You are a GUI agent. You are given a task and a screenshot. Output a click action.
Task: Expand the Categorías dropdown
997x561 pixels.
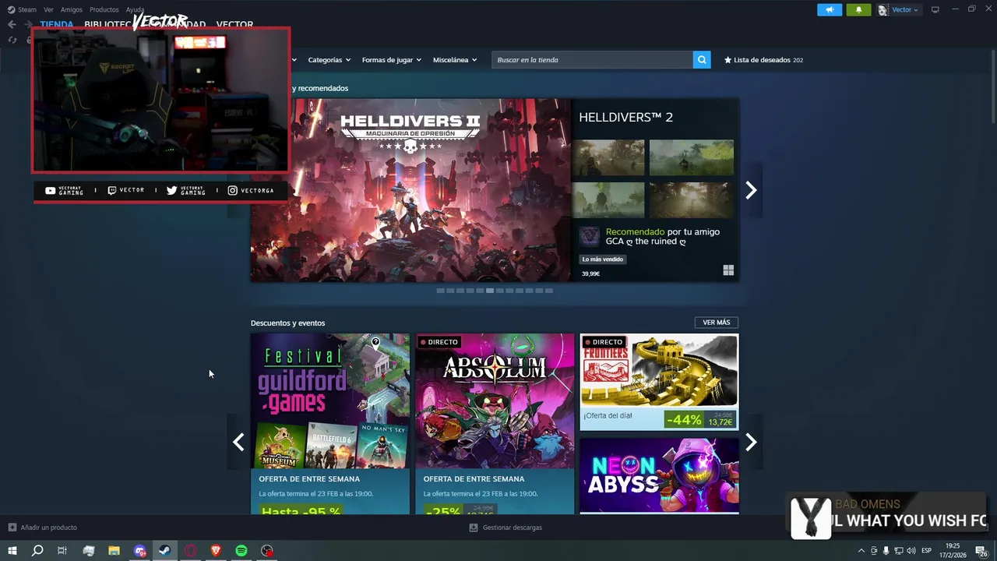pos(329,60)
